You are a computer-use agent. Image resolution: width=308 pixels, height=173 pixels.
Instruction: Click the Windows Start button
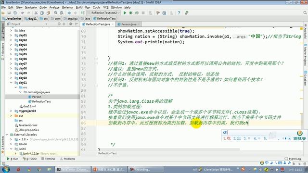(6, 169)
